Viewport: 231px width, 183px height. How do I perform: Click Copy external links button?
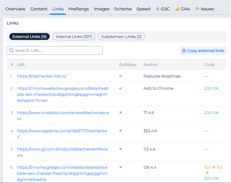pyautogui.click(x=203, y=51)
